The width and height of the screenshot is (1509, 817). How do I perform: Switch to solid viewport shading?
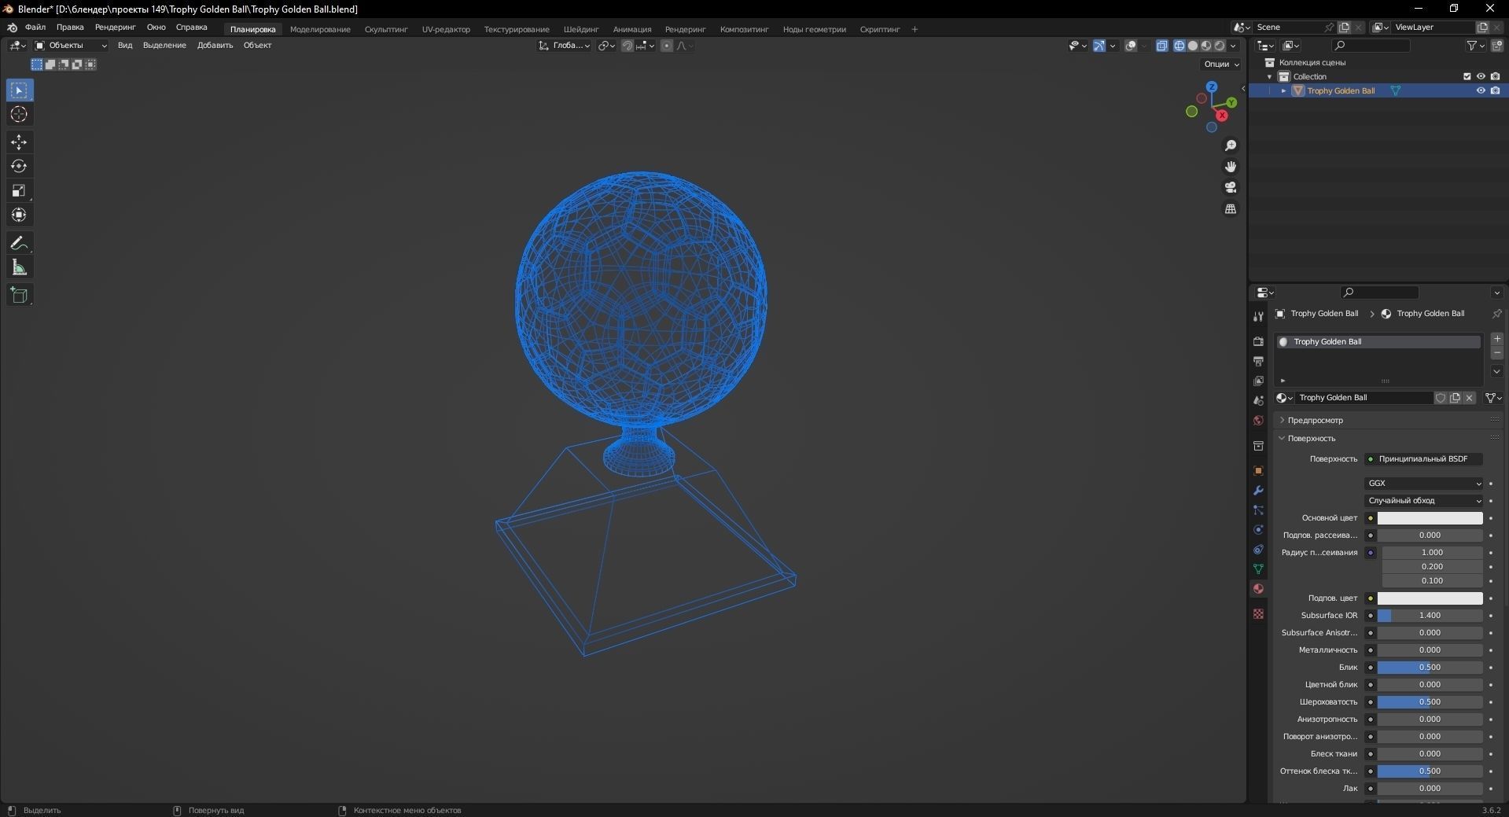(1193, 46)
